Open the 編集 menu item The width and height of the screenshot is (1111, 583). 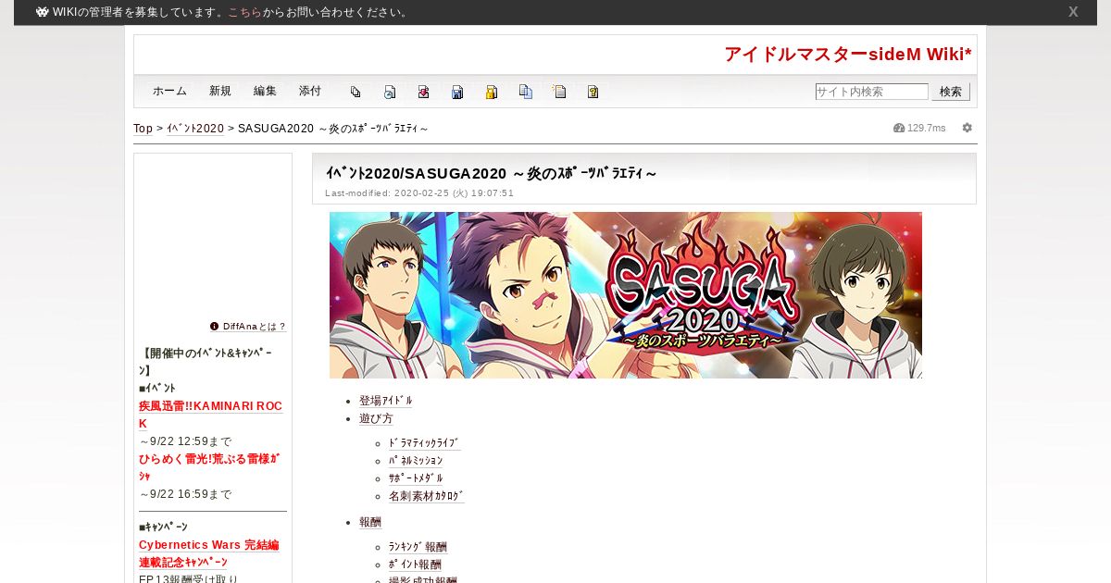[x=265, y=91]
